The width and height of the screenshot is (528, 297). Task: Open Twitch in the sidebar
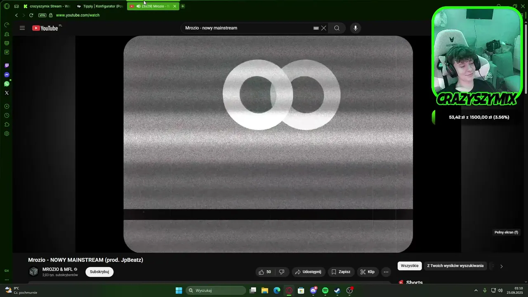(7, 66)
